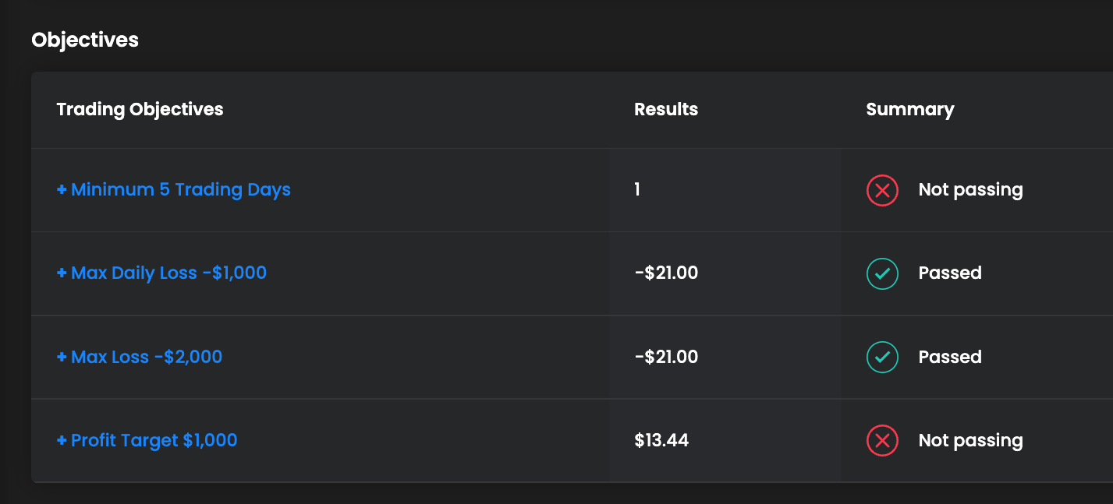Click the Results column header
The width and height of the screenshot is (1113, 504).
pos(666,110)
